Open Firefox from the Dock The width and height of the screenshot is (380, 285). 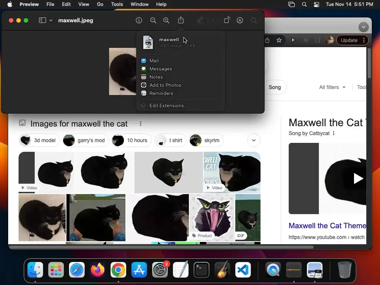tap(98, 270)
